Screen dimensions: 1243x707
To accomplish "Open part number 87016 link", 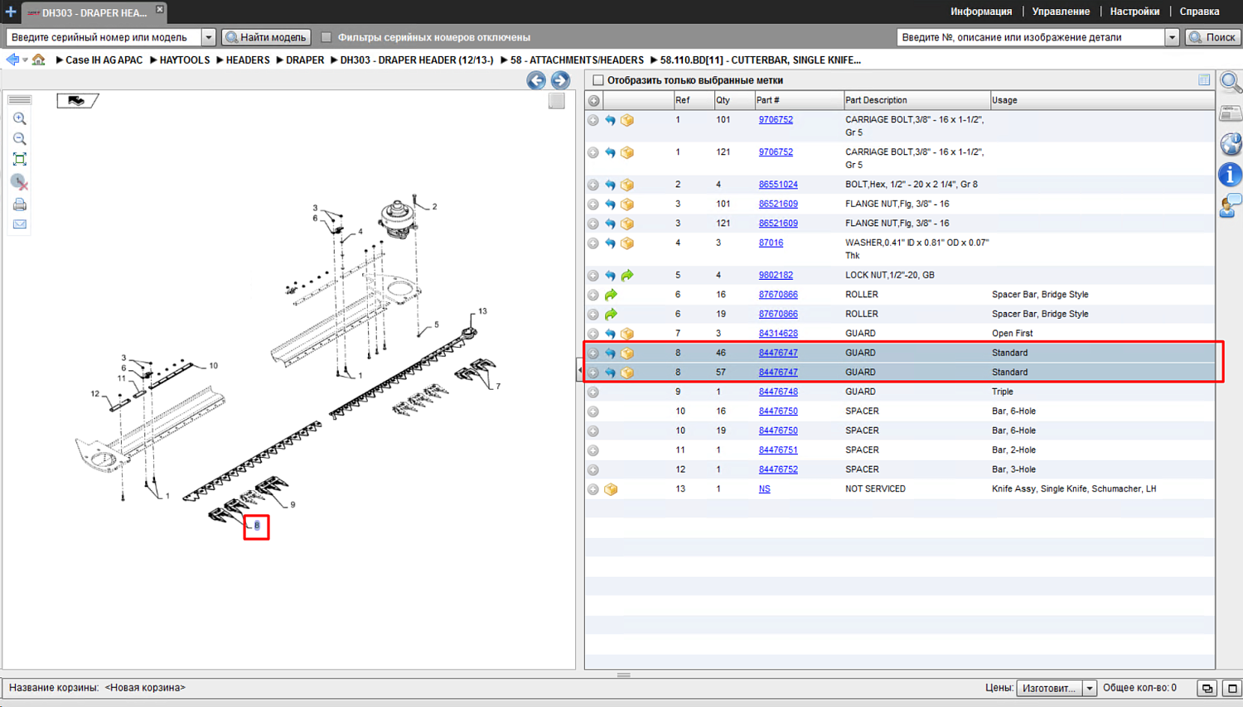I will (771, 243).
